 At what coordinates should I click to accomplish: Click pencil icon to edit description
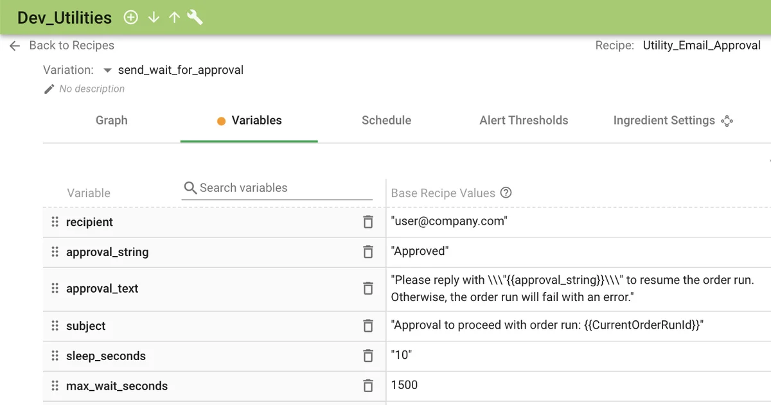click(49, 89)
